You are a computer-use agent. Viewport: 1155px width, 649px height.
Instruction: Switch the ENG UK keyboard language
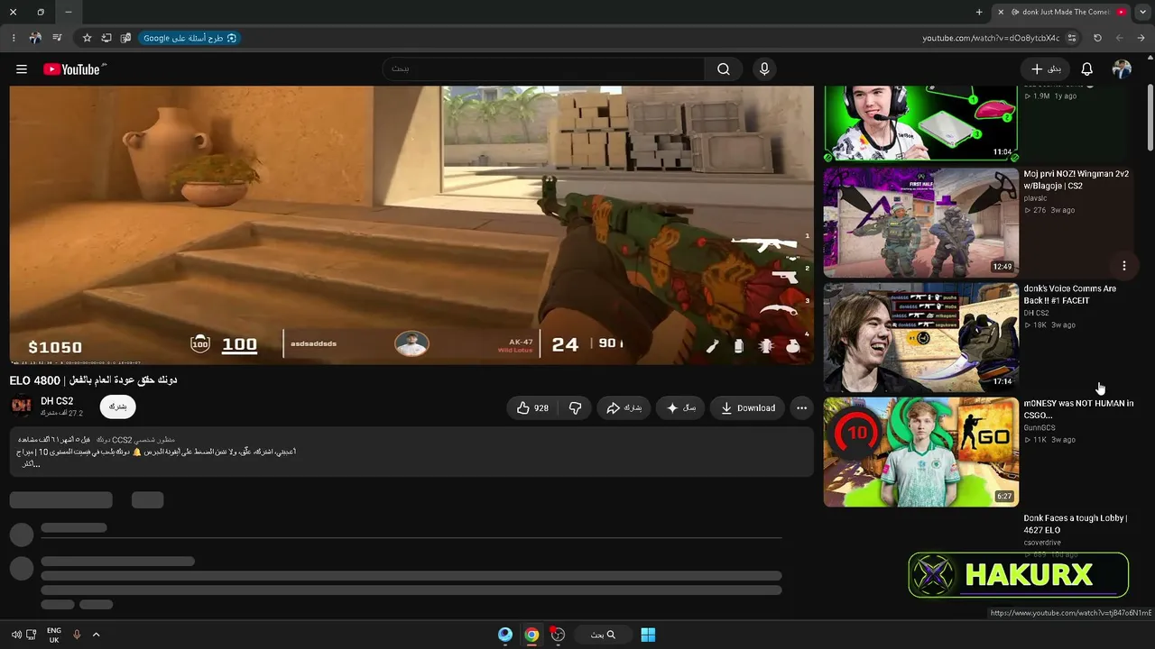(54, 635)
